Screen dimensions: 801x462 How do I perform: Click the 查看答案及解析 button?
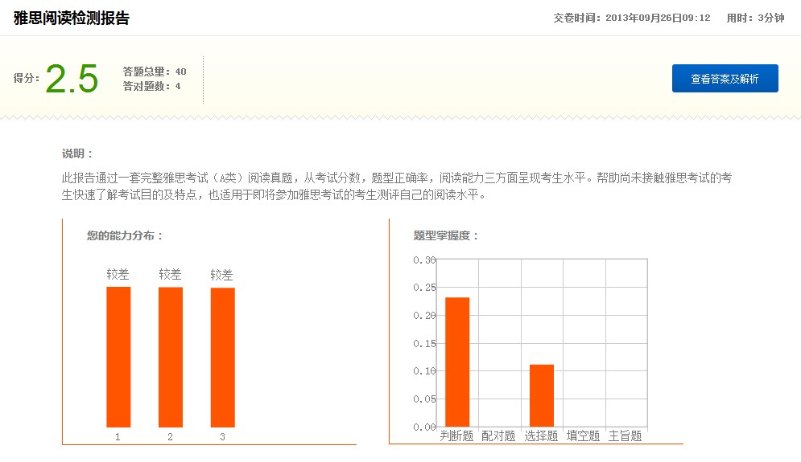click(x=725, y=79)
